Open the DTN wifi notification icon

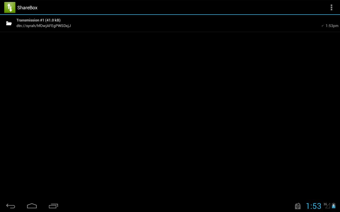298,206
